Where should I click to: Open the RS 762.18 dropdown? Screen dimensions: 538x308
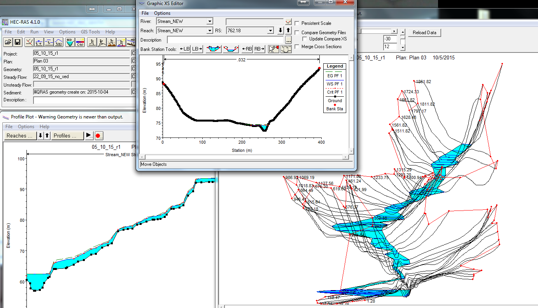(x=271, y=30)
